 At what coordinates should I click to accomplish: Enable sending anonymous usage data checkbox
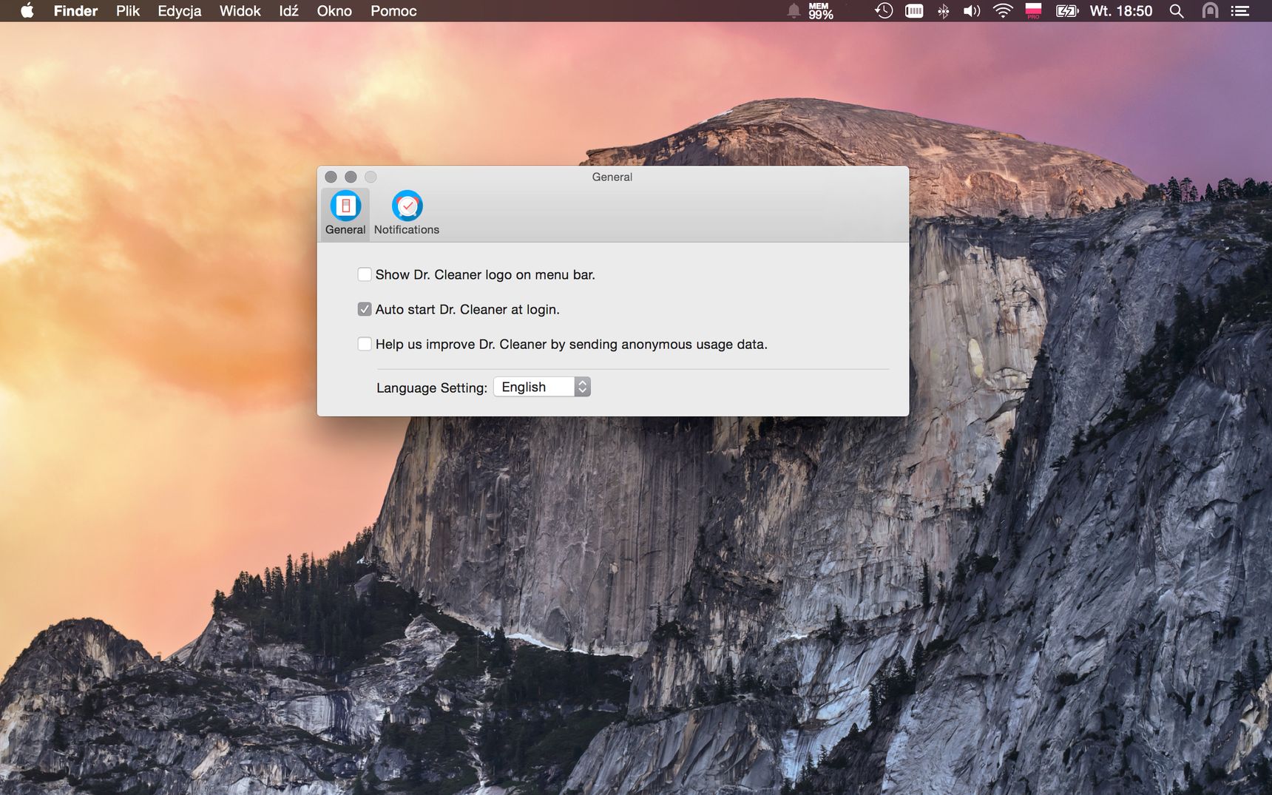pos(365,344)
